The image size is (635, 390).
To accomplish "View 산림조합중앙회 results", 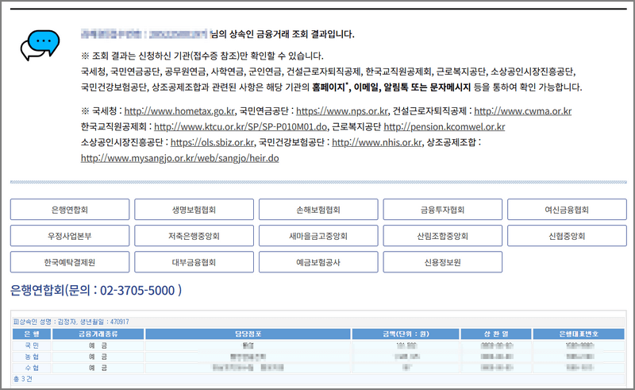I will 443,236.
